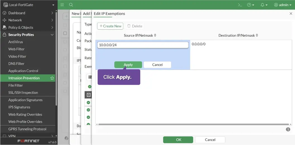Click the Edit IP Exemptions title
This screenshot has width=295, height=145.
pos(109,14)
